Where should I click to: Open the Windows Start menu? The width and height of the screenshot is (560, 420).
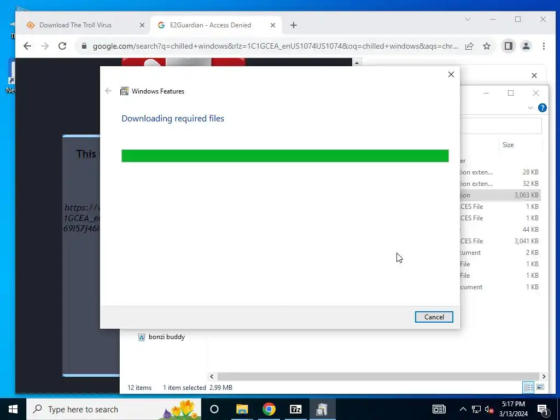click(13, 409)
